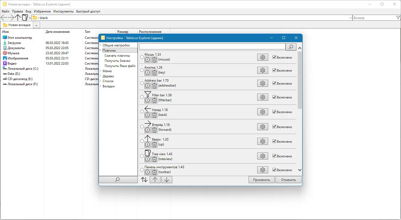Open settings gear for Address bar plugin
Screen dimensions: 401x220
[262, 83]
